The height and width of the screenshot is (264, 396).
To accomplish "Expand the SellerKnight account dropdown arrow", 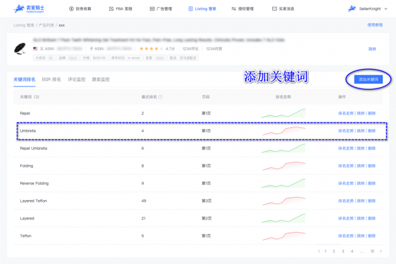I will [x=386, y=9].
